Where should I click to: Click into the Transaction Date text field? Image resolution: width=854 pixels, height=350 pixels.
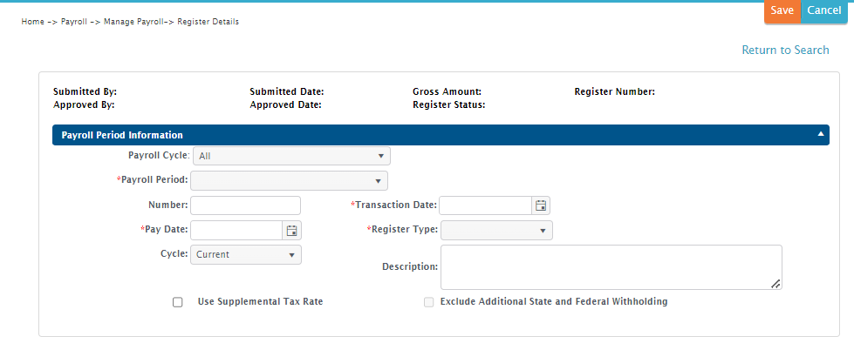coord(485,205)
